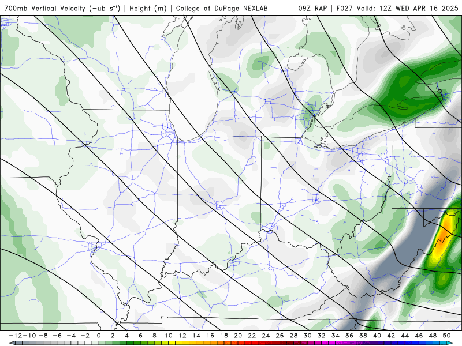The width and height of the screenshot is (462, 346).
Task: Select the 26 legend value
Action: (280, 336)
